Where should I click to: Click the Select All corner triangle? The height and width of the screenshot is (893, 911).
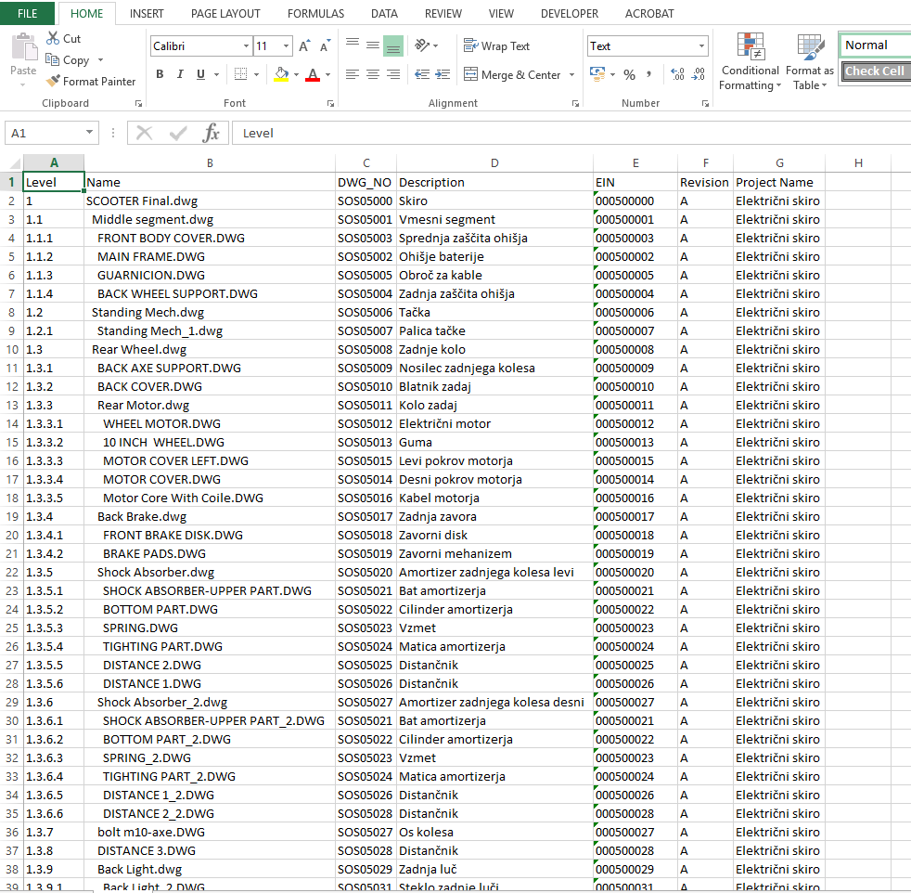point(15,162)
